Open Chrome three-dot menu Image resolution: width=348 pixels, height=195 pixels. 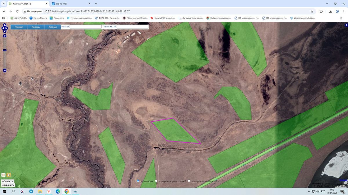pos(344,11)
